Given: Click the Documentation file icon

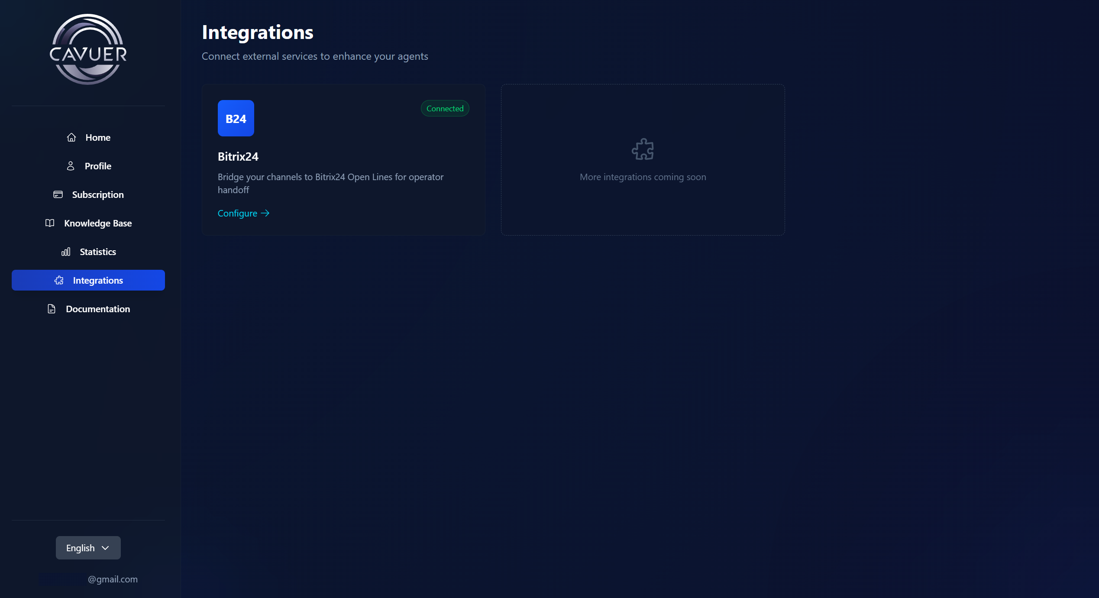Looking at the screenshot, I should point(52,309).
